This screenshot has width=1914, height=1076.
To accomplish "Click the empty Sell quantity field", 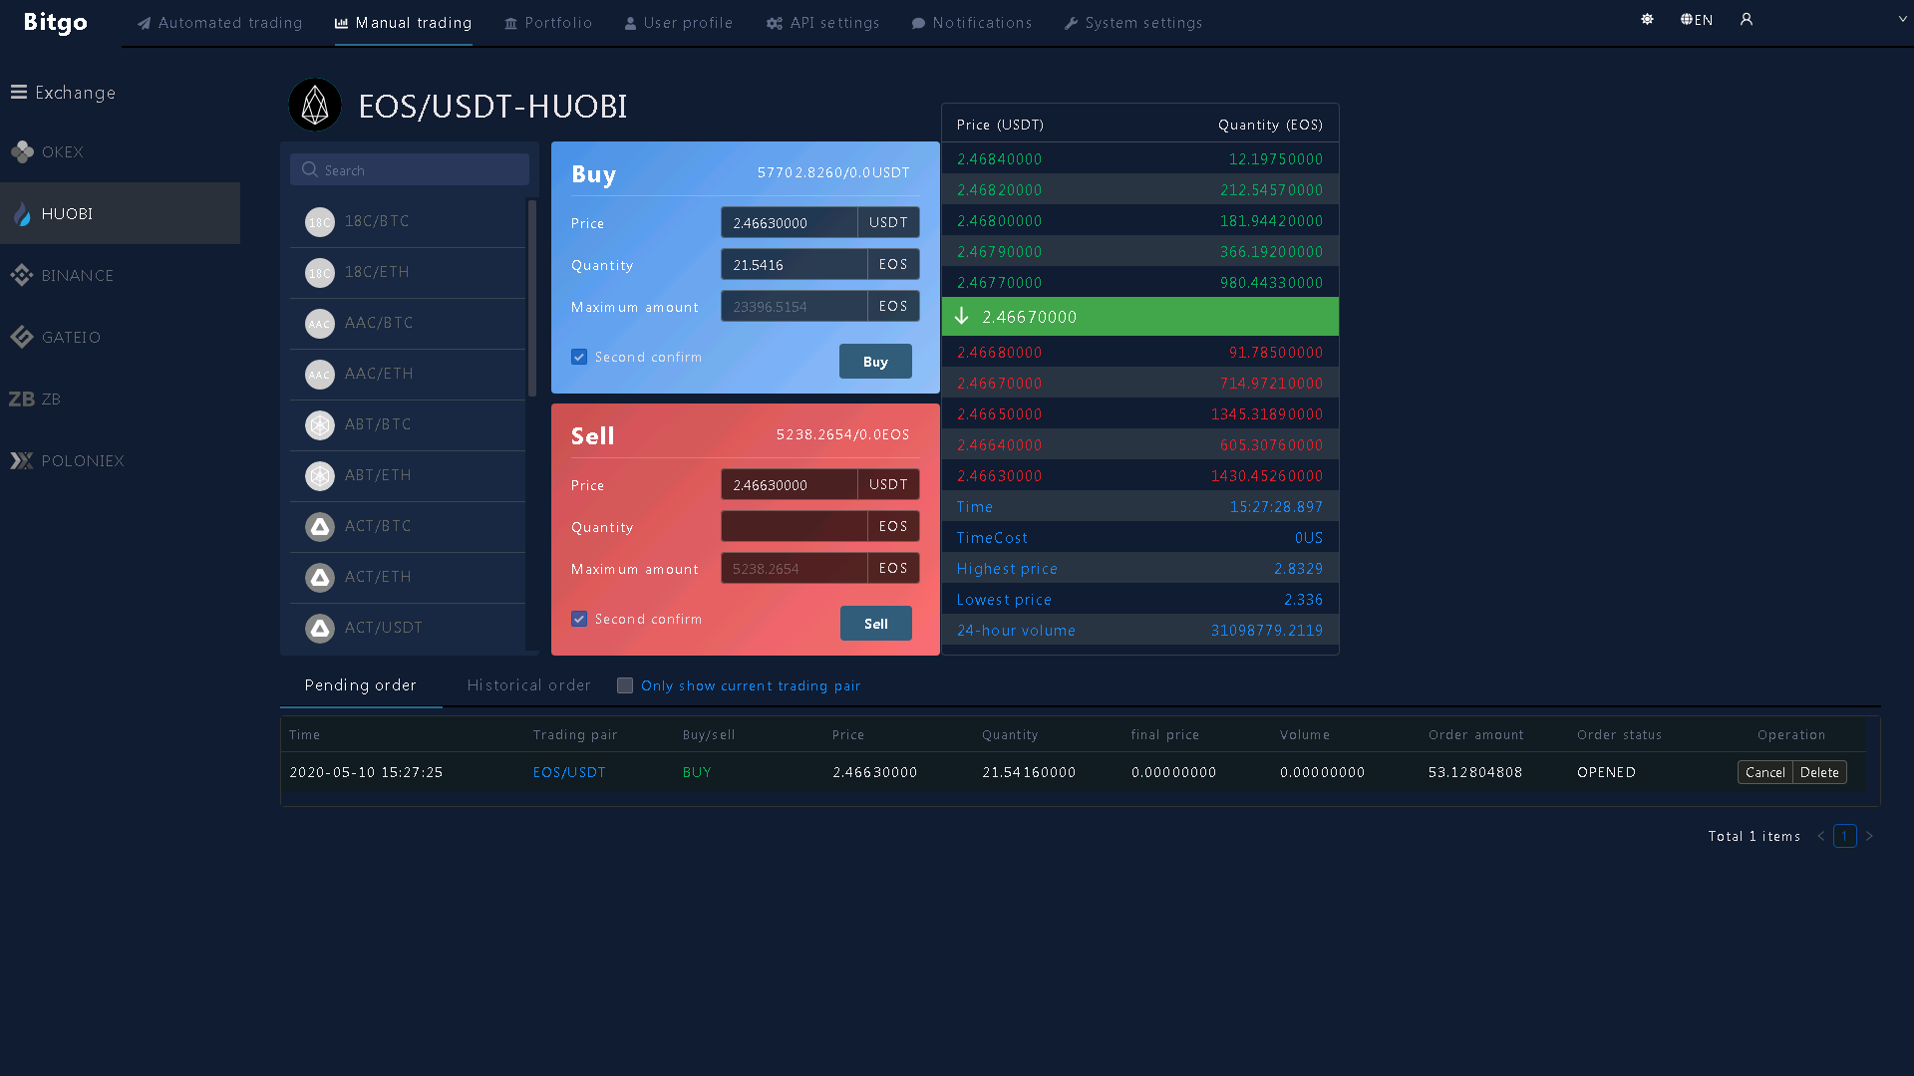I will (794, 526).
